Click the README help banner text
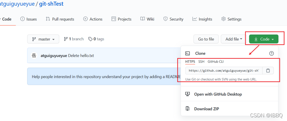This screenshot has width=287, height=121. (106, 76)
